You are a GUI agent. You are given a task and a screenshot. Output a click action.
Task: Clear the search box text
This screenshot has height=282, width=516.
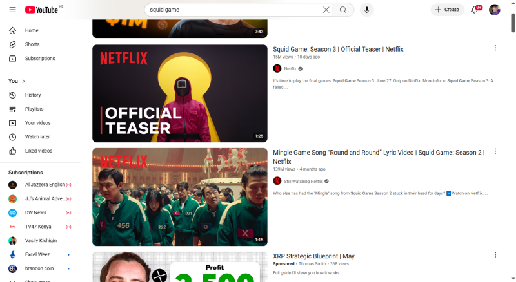(326, 10)
